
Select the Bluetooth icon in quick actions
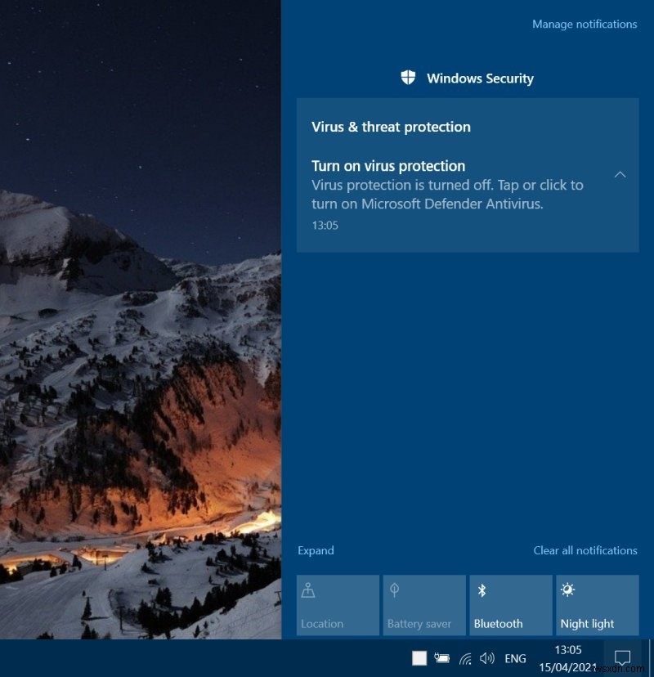[x=481, y=588]
